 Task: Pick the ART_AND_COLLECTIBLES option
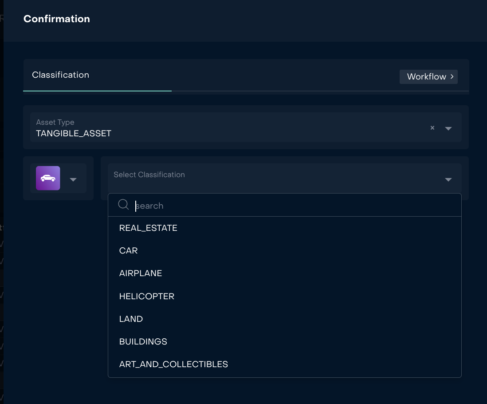[x=173, y=364]
